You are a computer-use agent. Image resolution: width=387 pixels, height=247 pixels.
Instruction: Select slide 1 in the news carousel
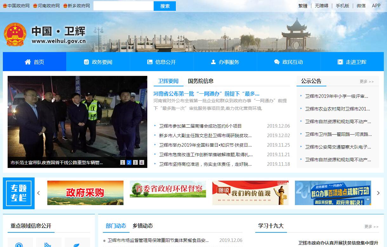(123, 163)
